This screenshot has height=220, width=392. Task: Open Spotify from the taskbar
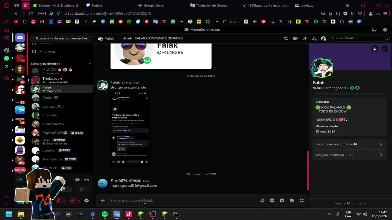pyautogui.click(x=105, y=214)
